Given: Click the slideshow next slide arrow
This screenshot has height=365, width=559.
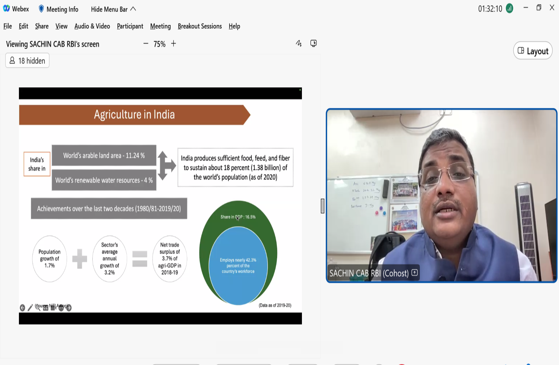Looking at the screenshot, I should coord(69,308).
